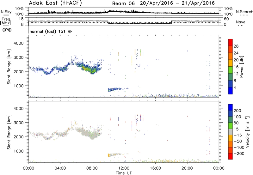Click the '10^5' tick label beside N.Search
Image resolution: width=253 pixels, height=175 pixels.
[228, 9]
